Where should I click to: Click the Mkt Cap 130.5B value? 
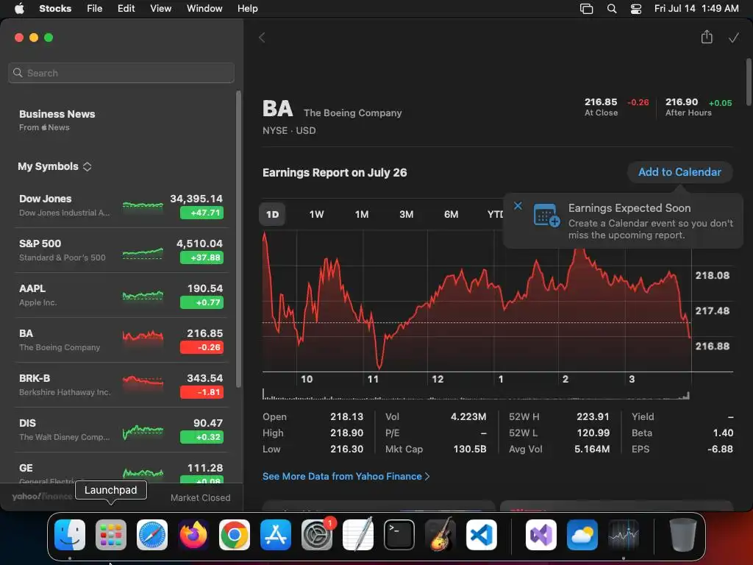point(470,449)
